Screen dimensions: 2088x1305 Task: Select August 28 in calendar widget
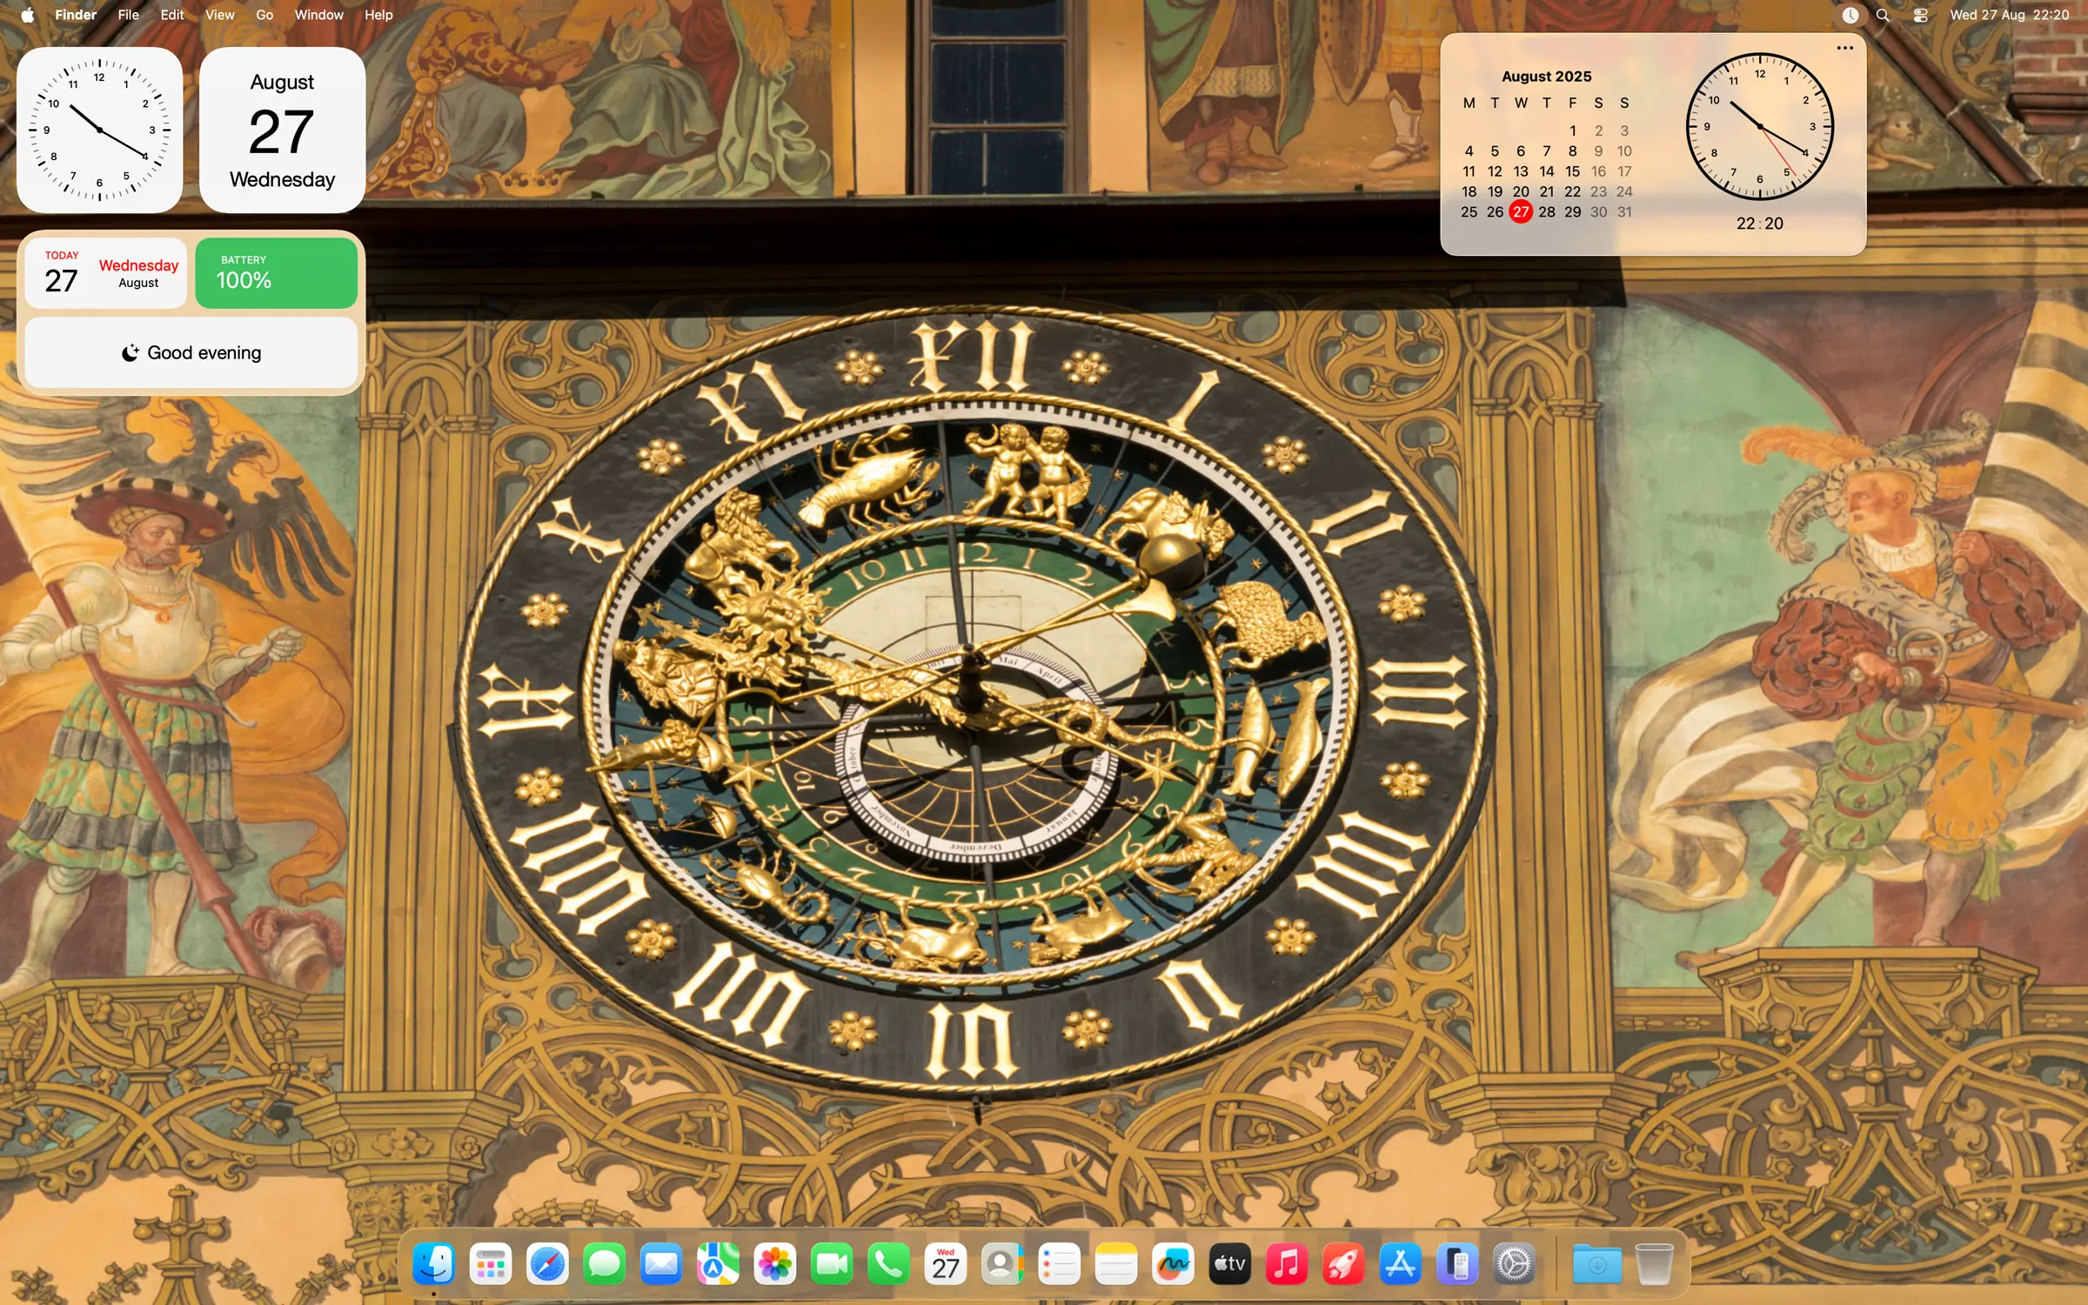click(1547, 212)
